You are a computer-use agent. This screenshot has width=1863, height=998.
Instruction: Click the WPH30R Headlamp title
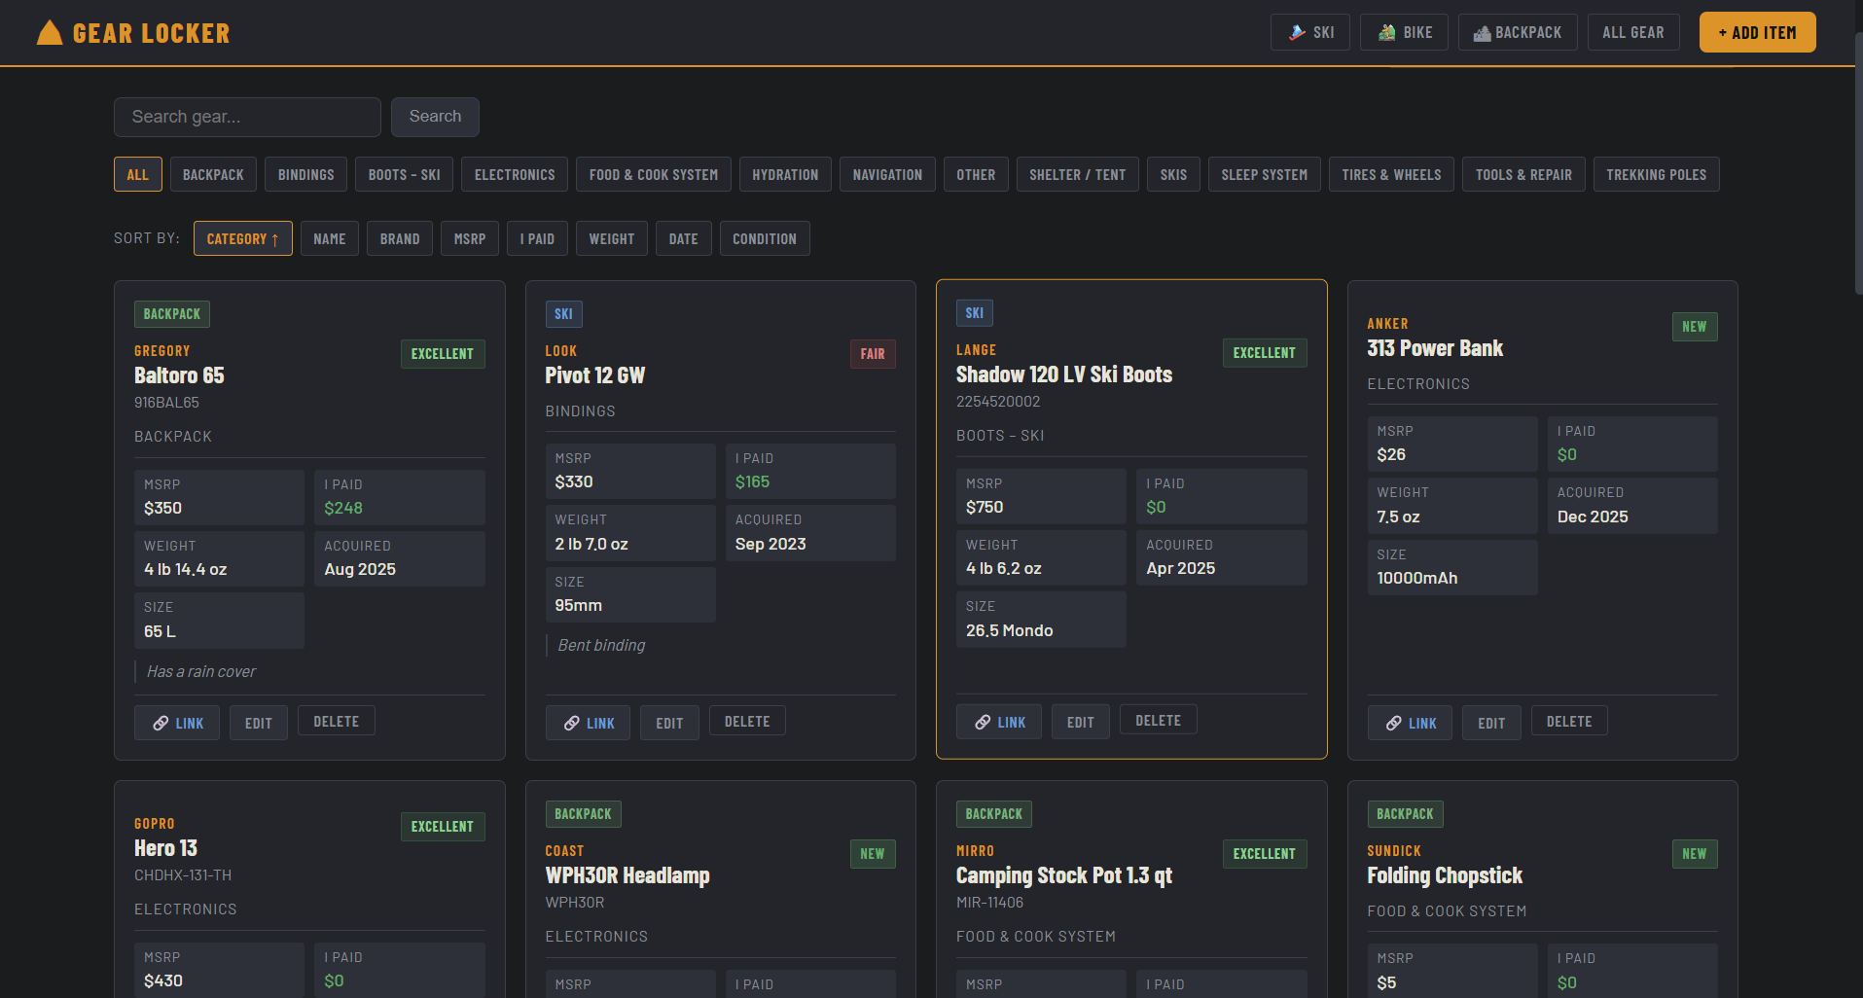click(627, 875)
